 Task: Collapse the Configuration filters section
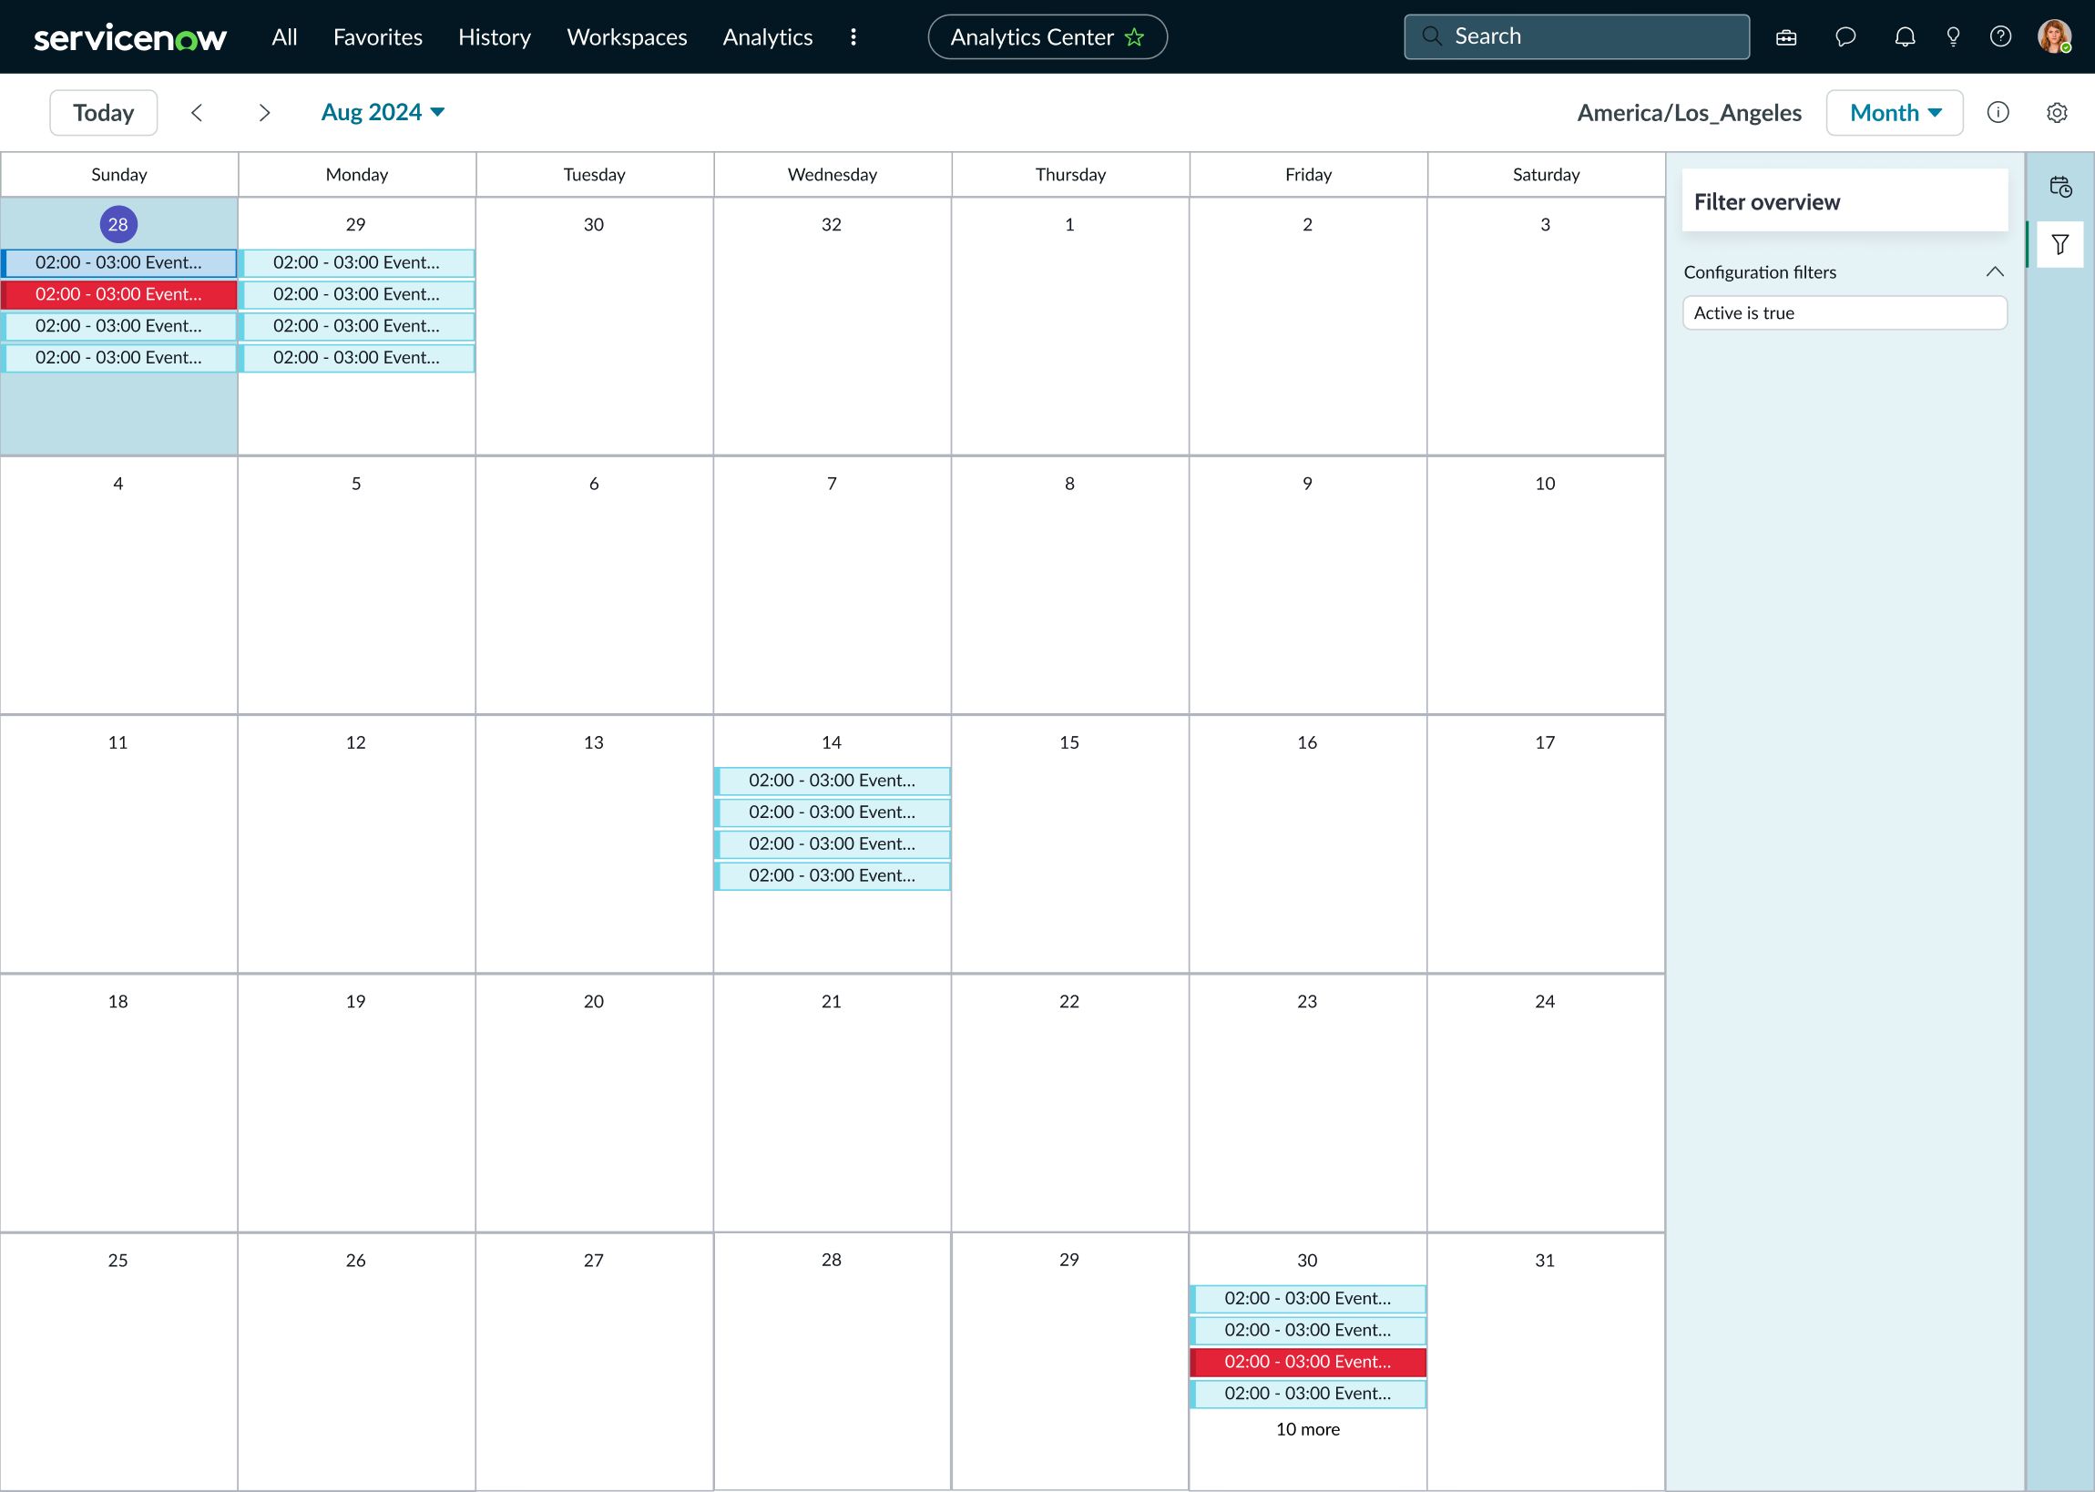1994,272
